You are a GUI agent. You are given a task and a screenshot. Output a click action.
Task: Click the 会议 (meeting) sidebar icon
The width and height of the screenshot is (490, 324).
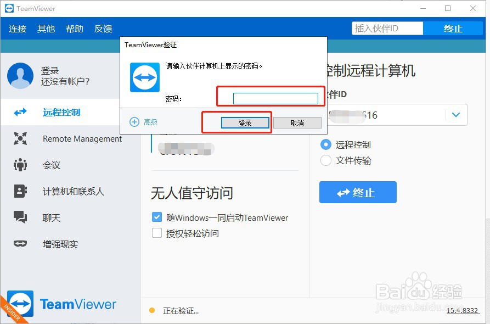click(x=20, y=165)
